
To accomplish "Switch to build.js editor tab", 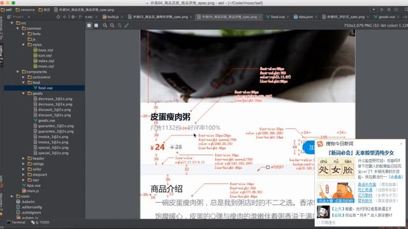I will [110, 17].
